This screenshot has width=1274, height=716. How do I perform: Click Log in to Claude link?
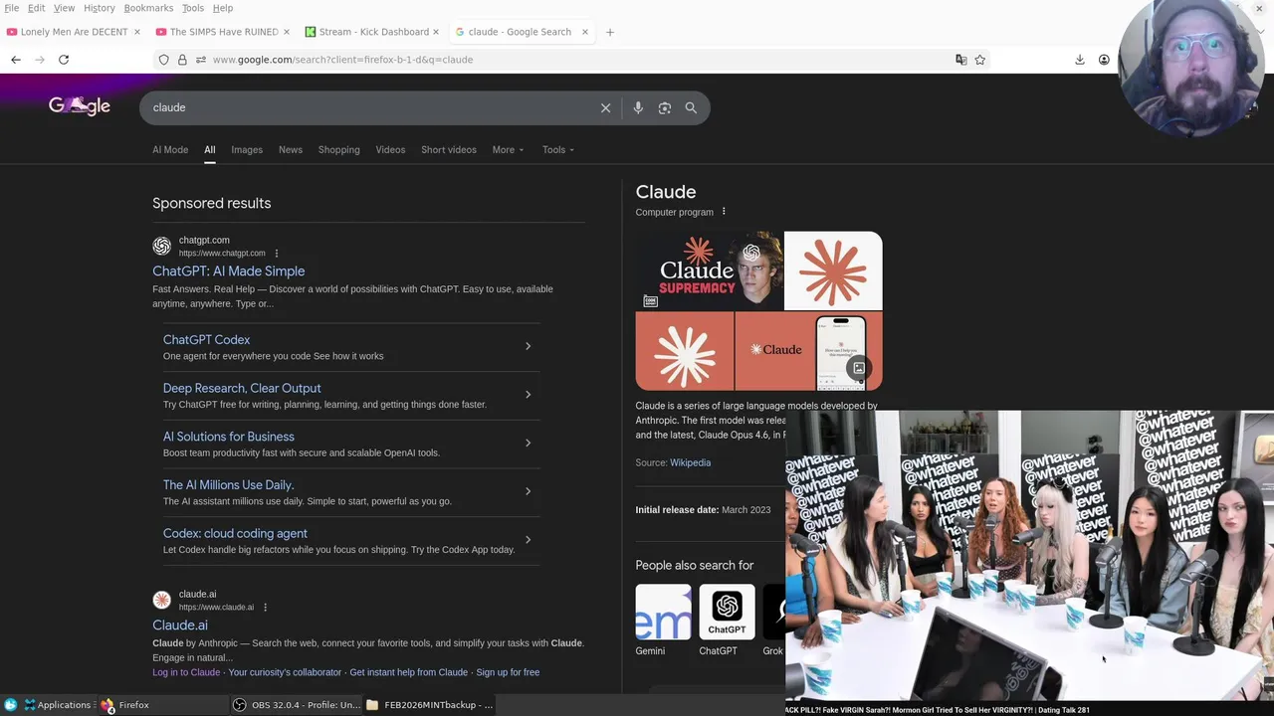(x=186, y=672)
